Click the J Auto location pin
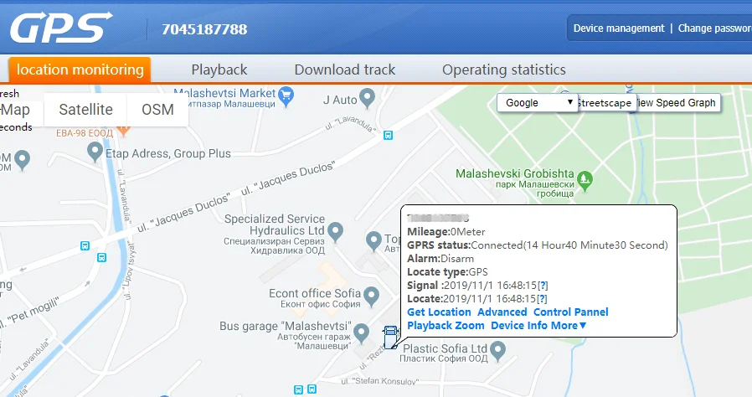The image size is (752, 397). 368,98
